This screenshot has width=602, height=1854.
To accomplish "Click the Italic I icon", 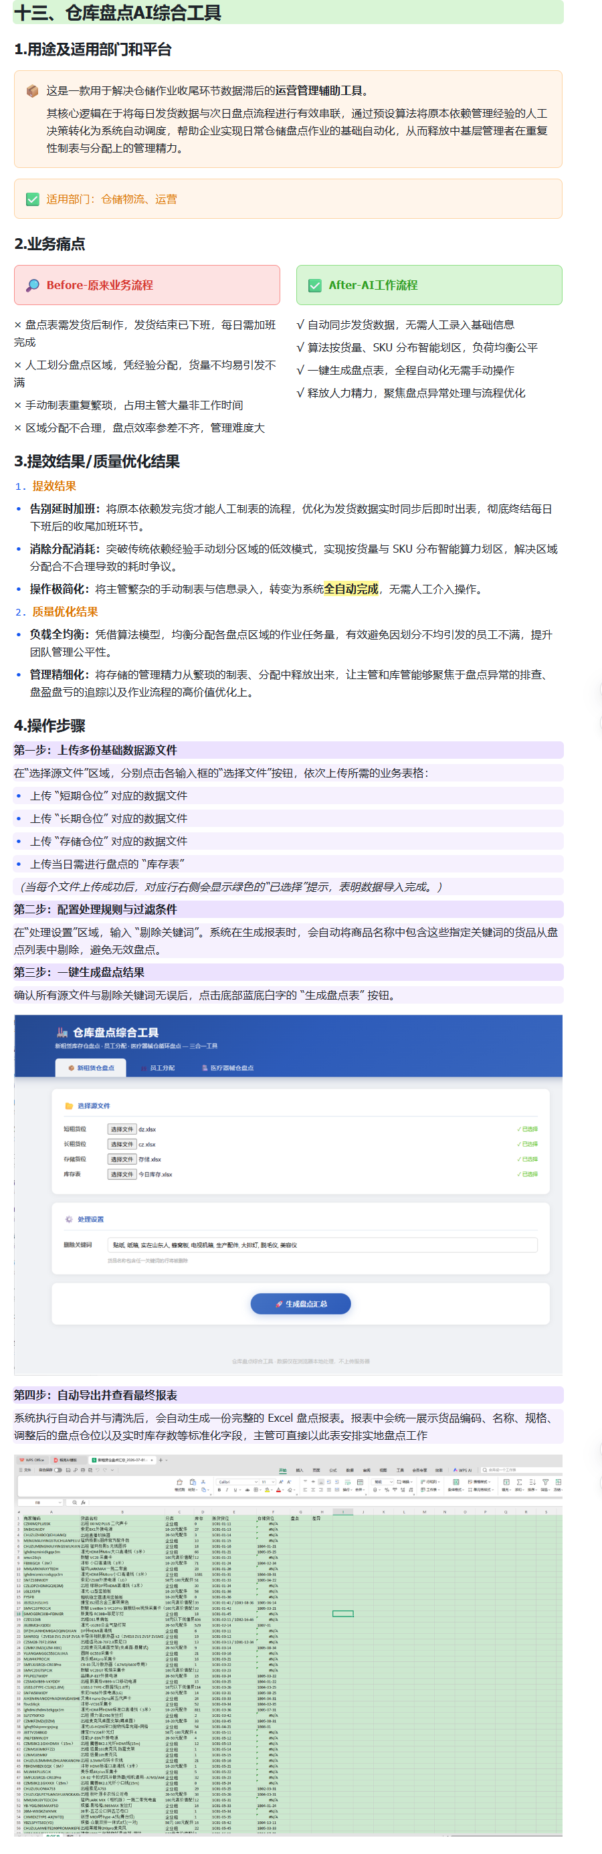I will pos(227,1489).
